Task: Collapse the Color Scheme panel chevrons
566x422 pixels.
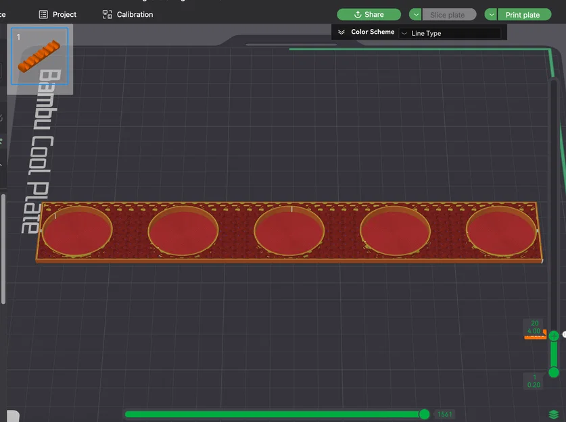Action: pos(341,32)
